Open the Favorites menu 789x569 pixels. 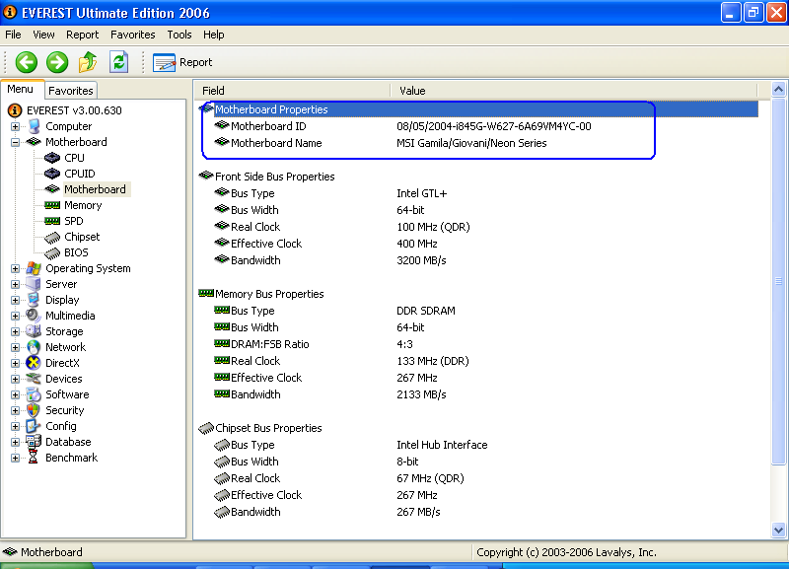click(133, 35)
